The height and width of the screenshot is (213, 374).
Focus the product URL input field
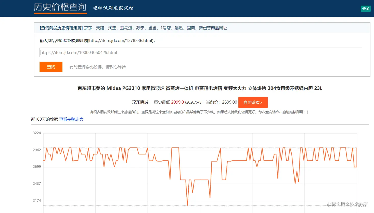(x=201, y=52)
